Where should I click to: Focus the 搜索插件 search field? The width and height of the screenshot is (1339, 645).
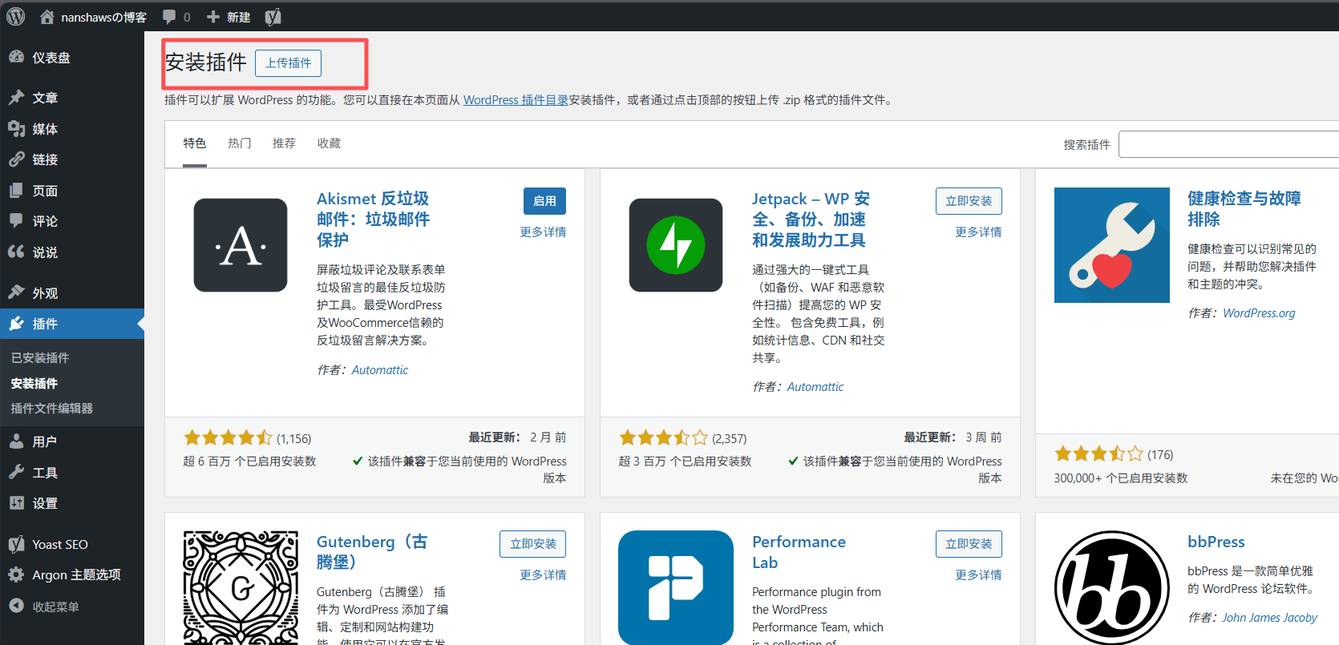tap(1228, 144)
